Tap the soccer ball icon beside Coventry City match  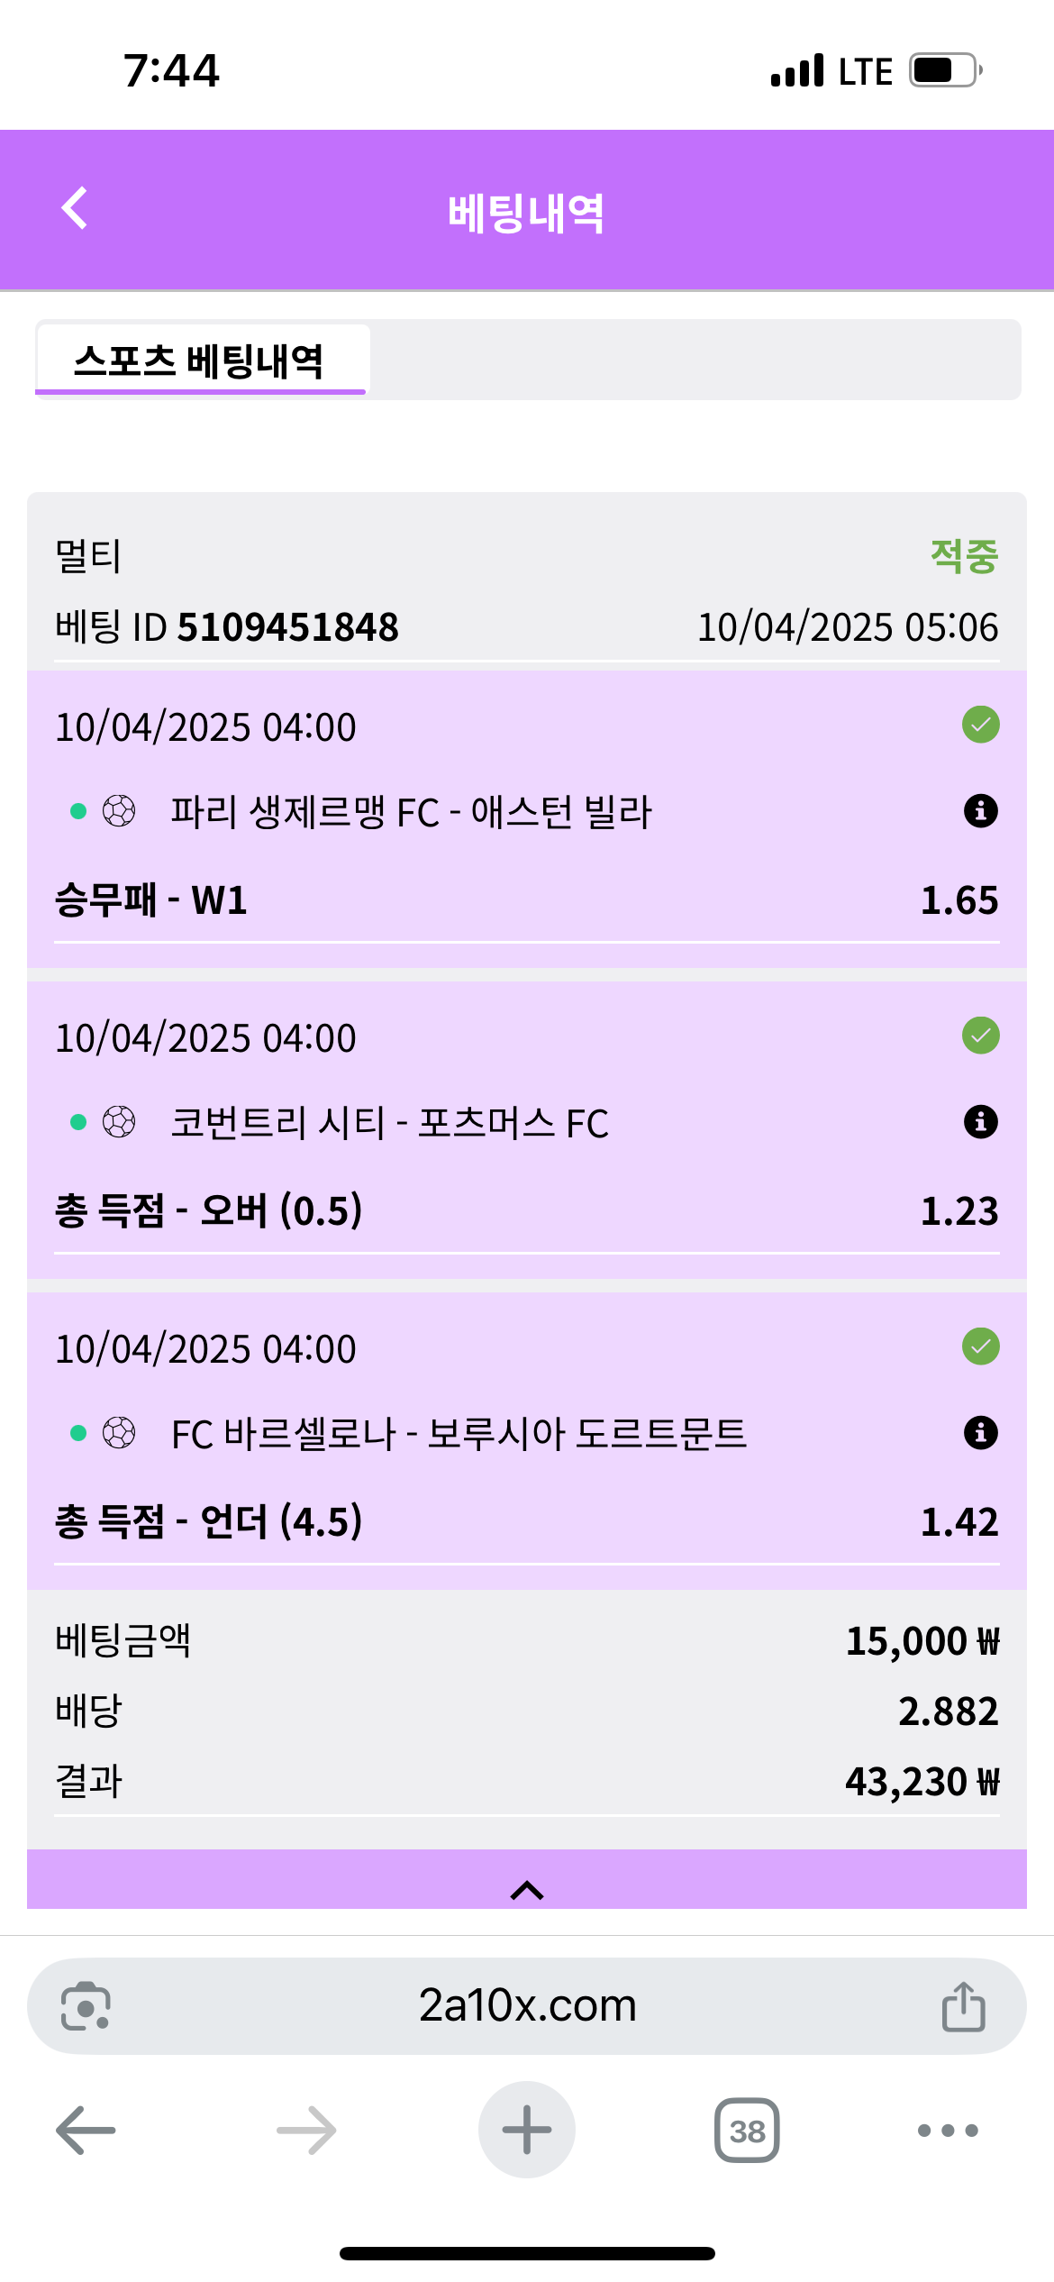click(119, 1122)
